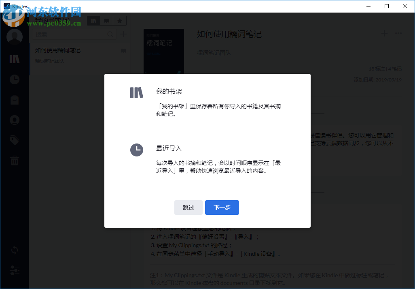
Task: Open the user avatar profile picture
Action: pos(15,36)
